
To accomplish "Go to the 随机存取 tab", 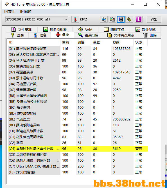I will click(x=114, y=29).
